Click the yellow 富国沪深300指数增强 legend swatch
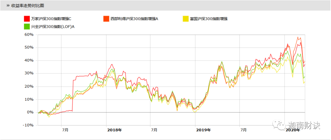Image resolution: width=331 pixels, height=140 pixels. 185,19
